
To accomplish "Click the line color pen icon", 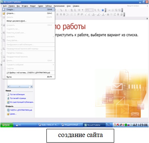I will pyautogui.click(x=98, y=15).
